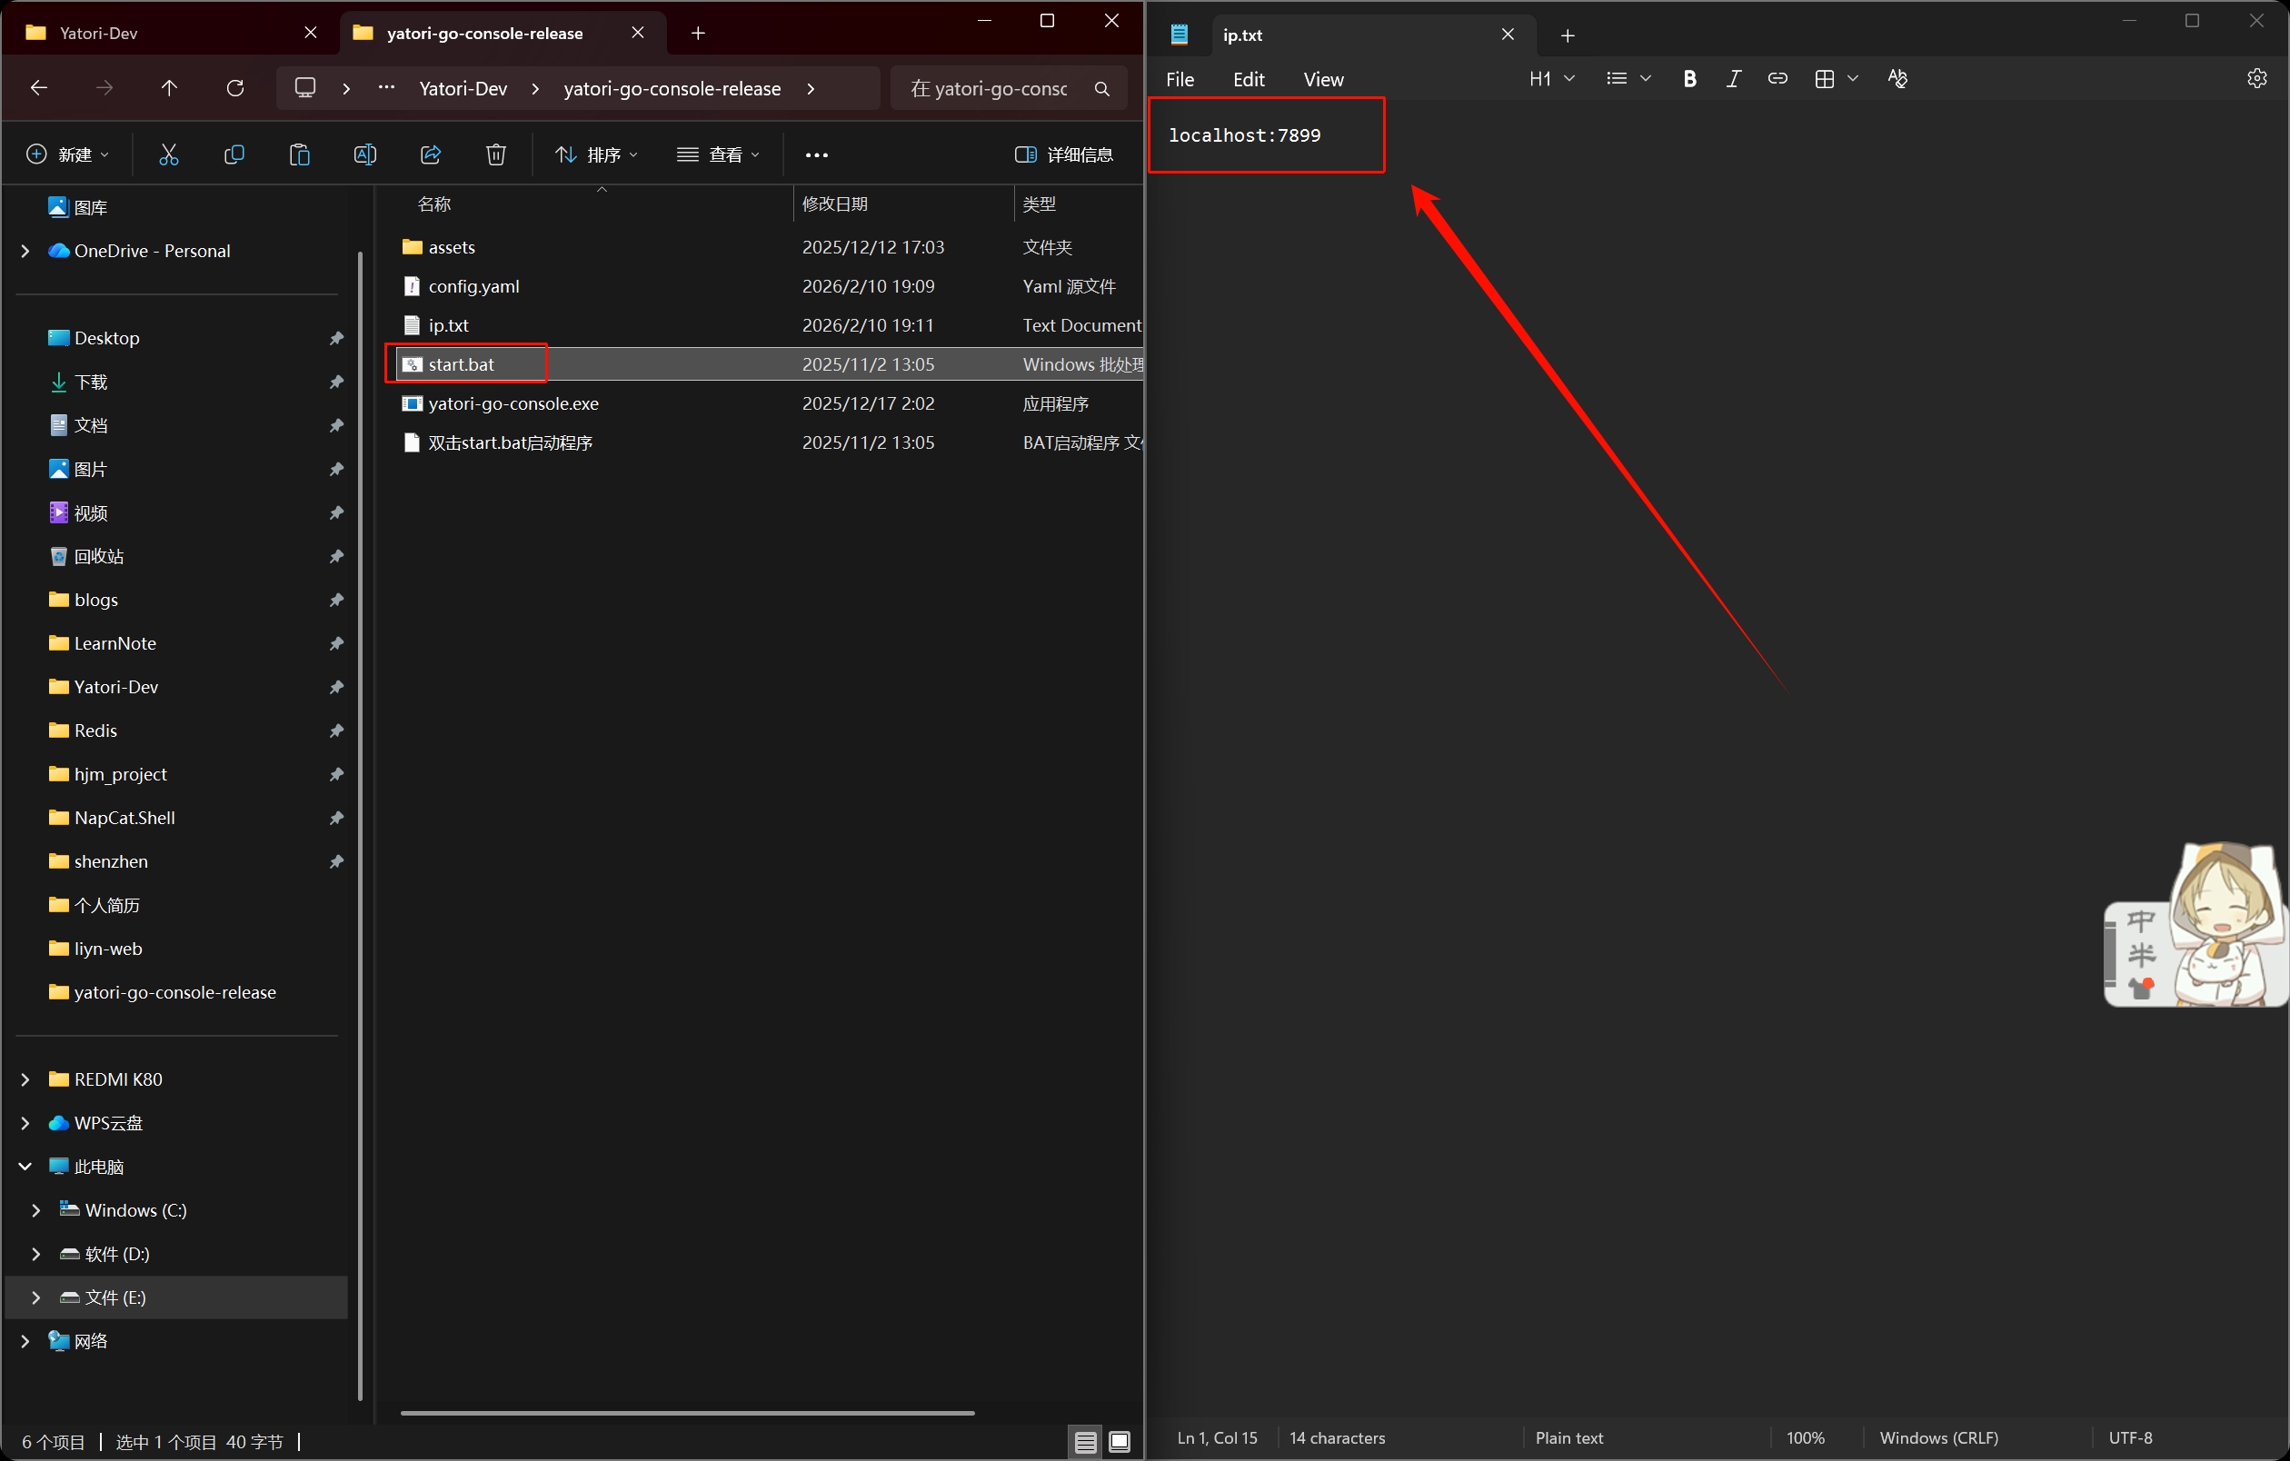The height and width of the screenshot is (1461, 2290).
Task: Open the Edit menu in Notepad
Action: (x=1248, y=80)
